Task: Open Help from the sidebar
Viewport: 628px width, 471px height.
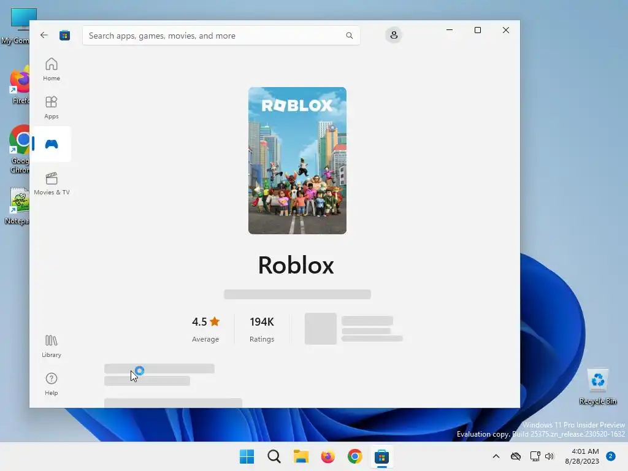Action: 52,384
